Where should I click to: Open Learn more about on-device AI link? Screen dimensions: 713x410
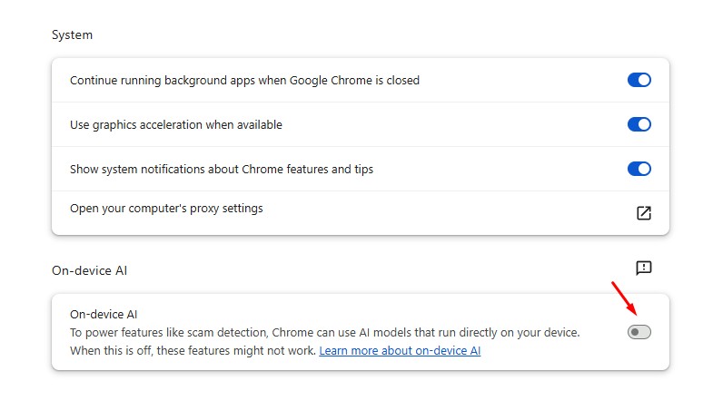point(400,350)
